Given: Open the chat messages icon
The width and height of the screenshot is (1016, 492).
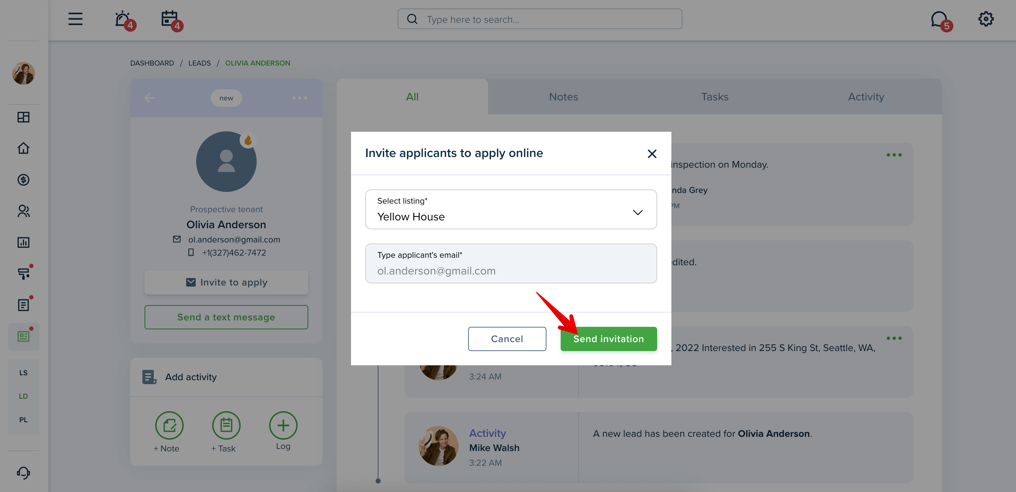Looking at the screenshot, I should (x=940, y=20).
